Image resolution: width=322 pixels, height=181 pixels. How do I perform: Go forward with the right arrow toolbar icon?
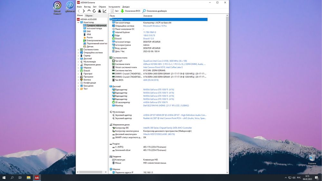tap(84, 11)
